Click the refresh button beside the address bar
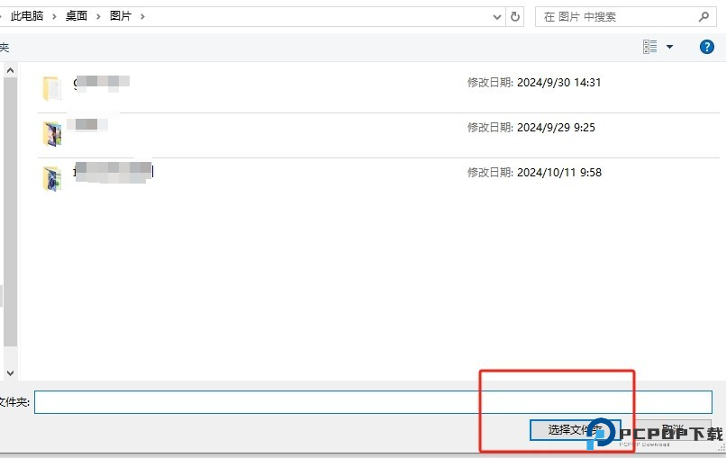The height and width of the screenshot is (458, 726). pyautogui.click(x=515, y=16)
